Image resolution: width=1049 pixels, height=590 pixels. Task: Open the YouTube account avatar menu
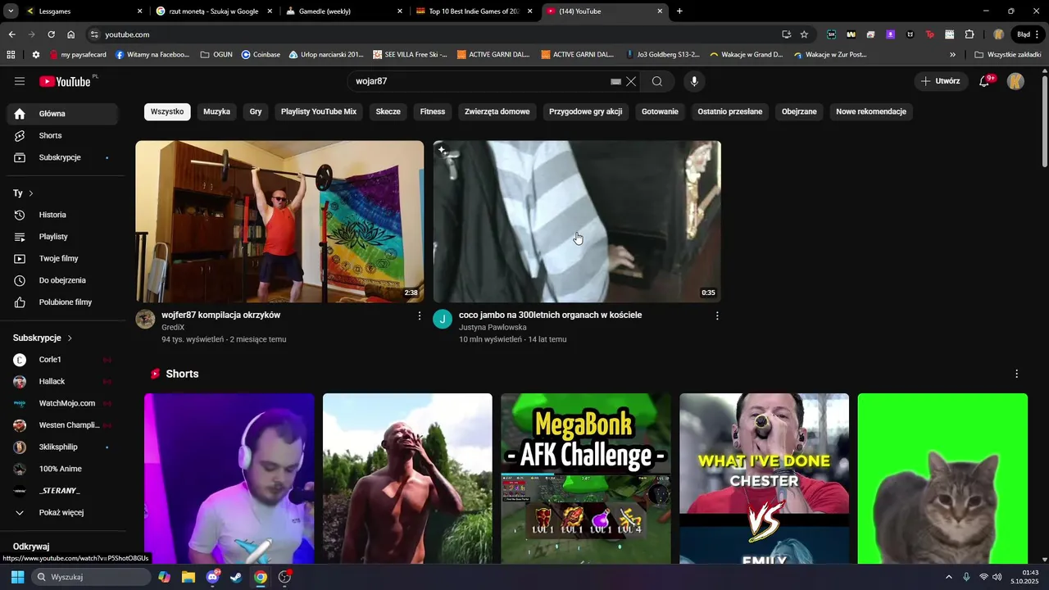pyautogui.click(x=1015, y=81)
